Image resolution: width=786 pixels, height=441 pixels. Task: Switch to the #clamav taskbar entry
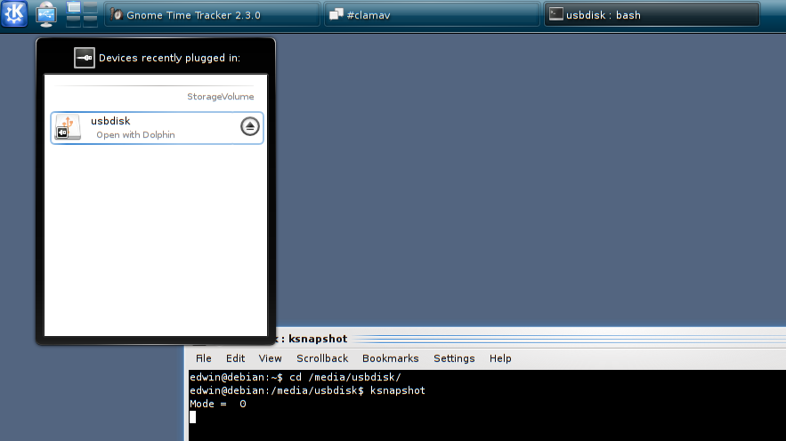click(432, 14)
